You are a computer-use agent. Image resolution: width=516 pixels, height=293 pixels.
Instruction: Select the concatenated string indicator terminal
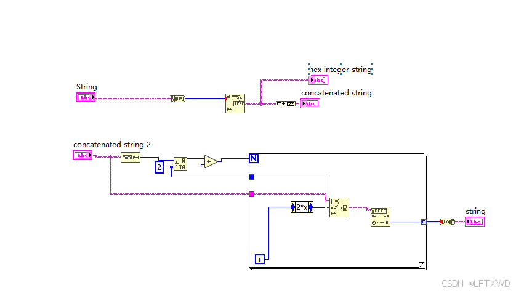tap(310, 103)
